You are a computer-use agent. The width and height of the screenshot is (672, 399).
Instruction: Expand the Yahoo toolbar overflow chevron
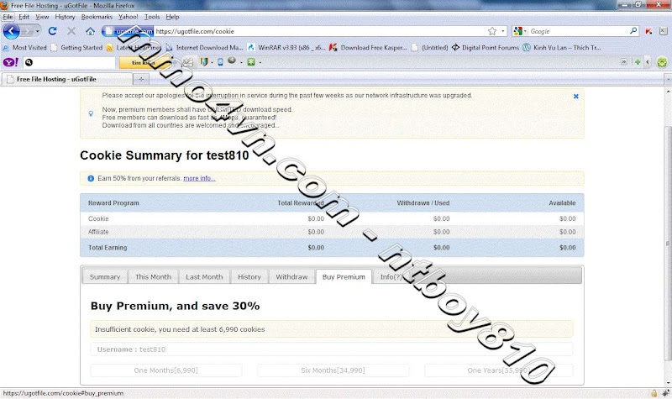(624, 62)
